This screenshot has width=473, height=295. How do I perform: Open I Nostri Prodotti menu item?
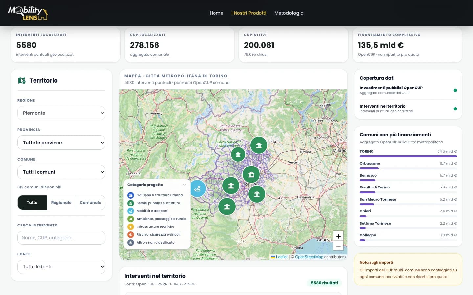click(249, 13)
